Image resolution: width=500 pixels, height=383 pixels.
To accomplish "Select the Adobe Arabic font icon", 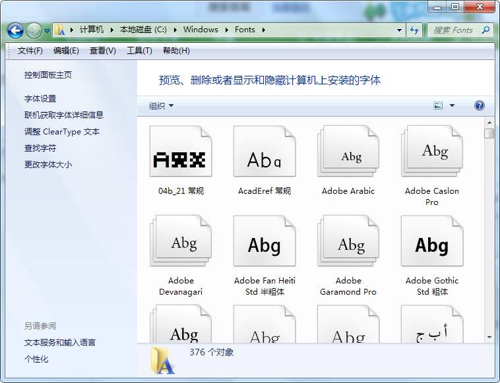I will click(348, 152).
